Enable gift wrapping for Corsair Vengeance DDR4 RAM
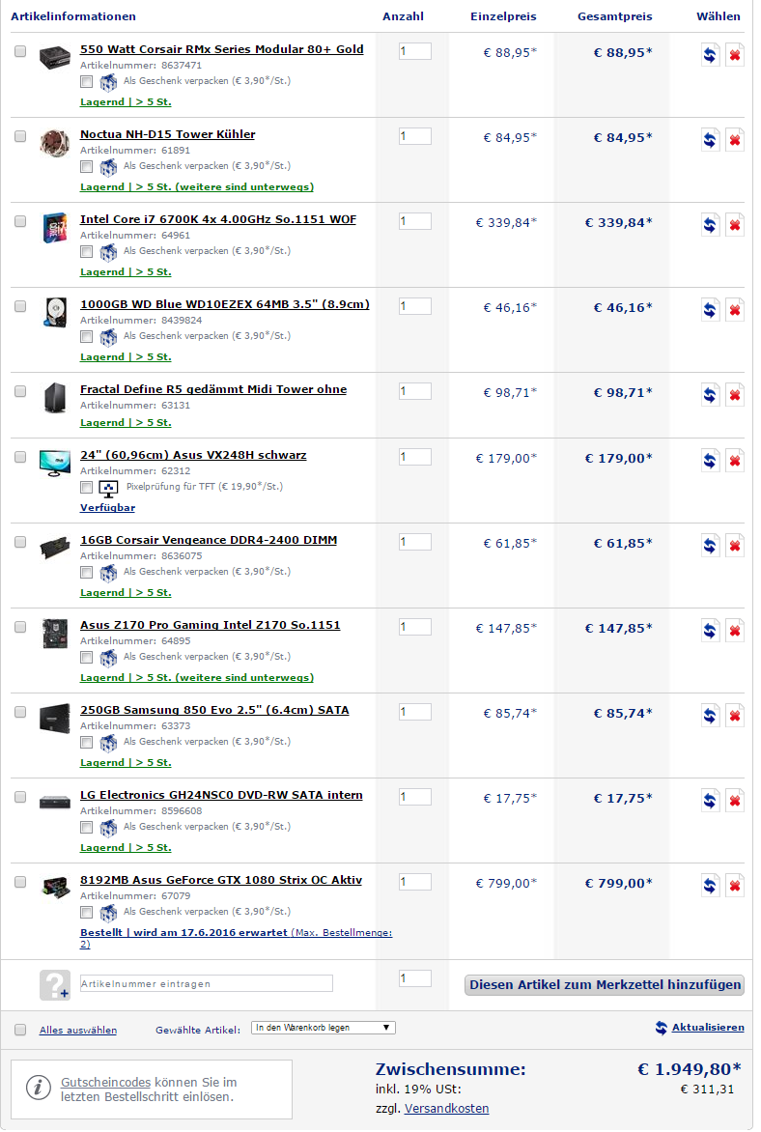 pyautogui.click(x=87, y=572)
